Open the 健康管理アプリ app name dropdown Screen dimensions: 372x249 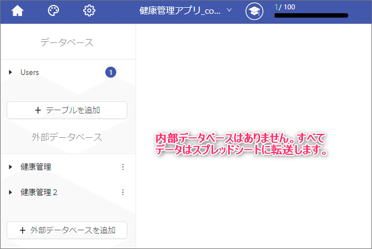coord(185,10)
